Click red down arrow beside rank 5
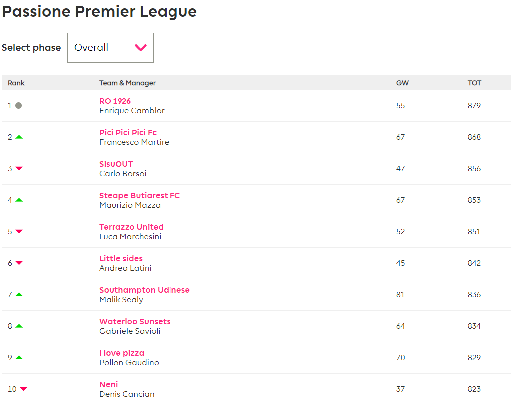The height and width of the screenshot is (405, 511). click(19, 232)
